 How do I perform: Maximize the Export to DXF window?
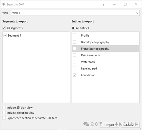[x=125, y=4]
